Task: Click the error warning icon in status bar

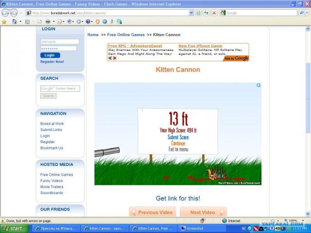Action: tap(3, 221)
